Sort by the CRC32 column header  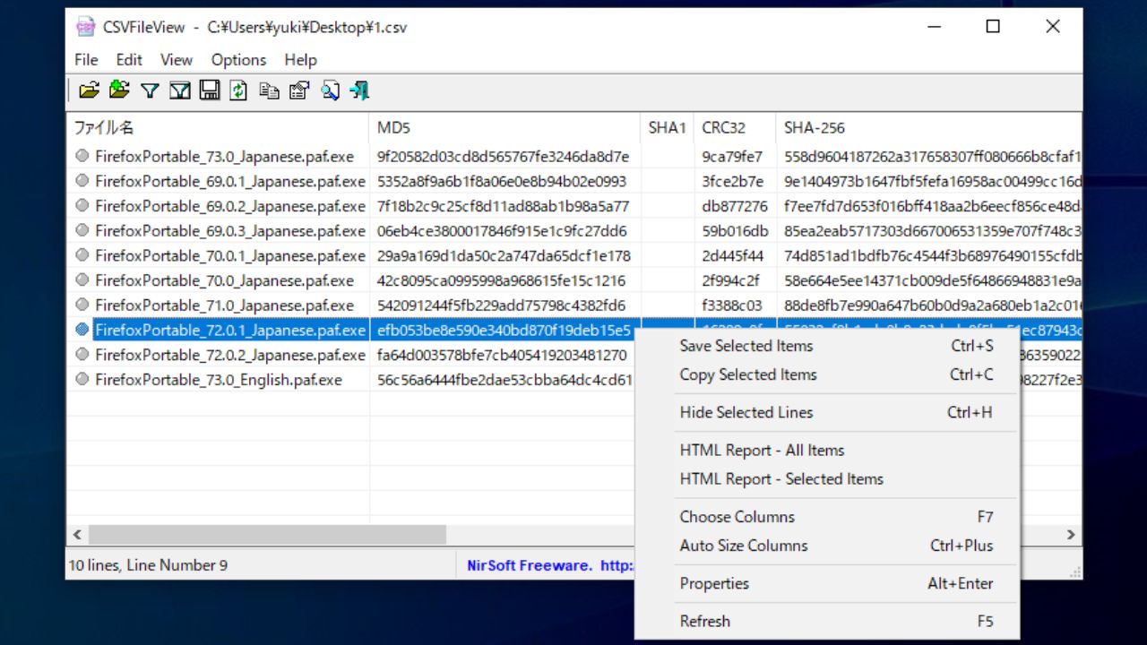pos(734,128)
